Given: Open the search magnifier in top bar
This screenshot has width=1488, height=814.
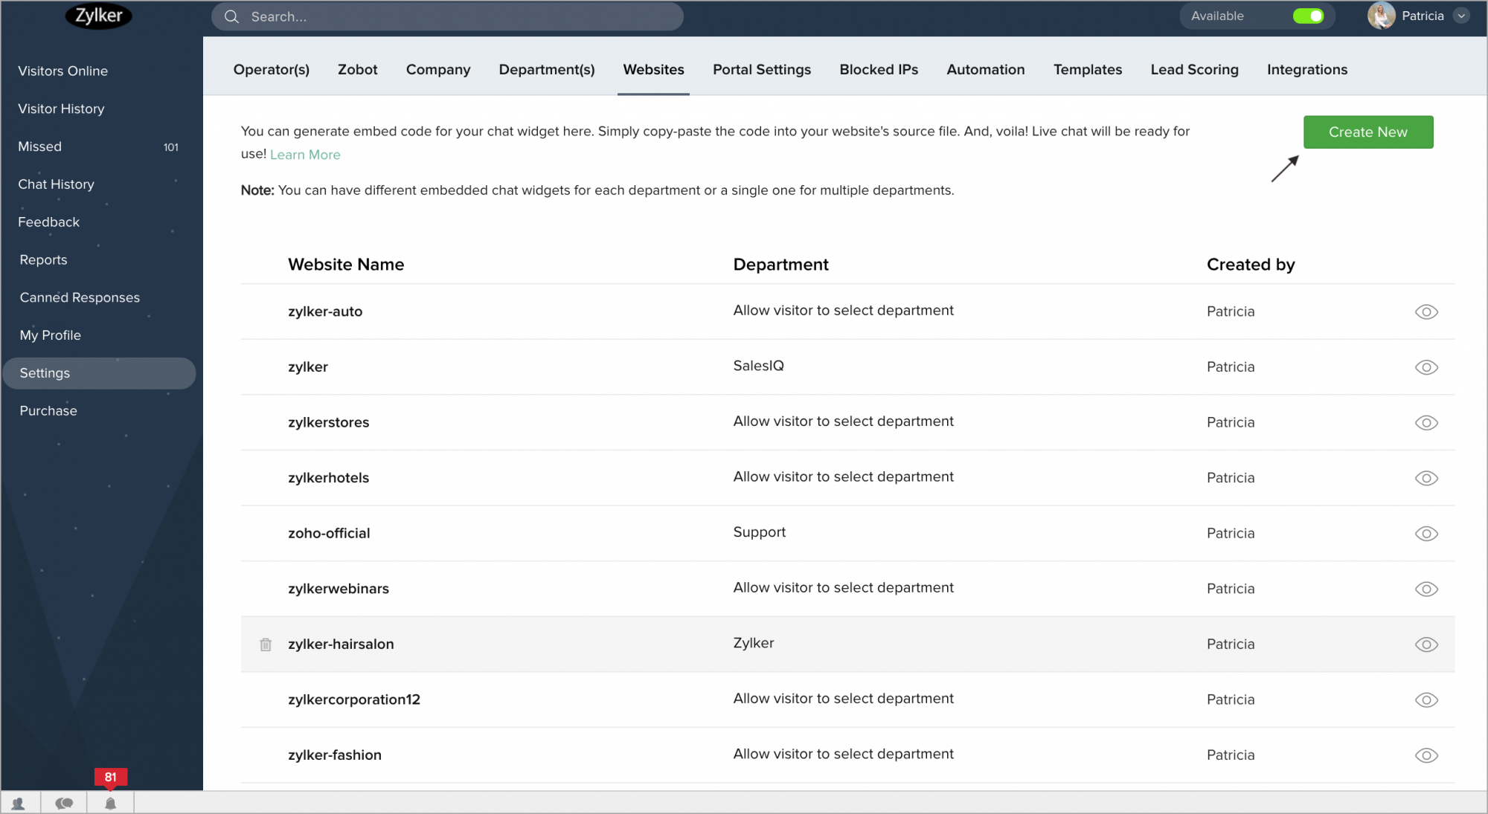Looking at the screenshot, I should (231, 16).
